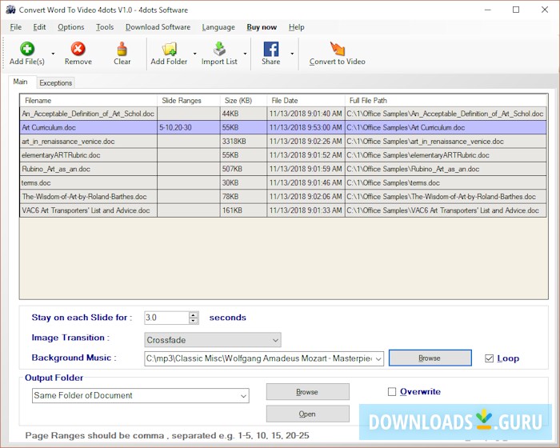Click Browse button beside Background Music
Viewport: 560px width, 448px height.
430,358
